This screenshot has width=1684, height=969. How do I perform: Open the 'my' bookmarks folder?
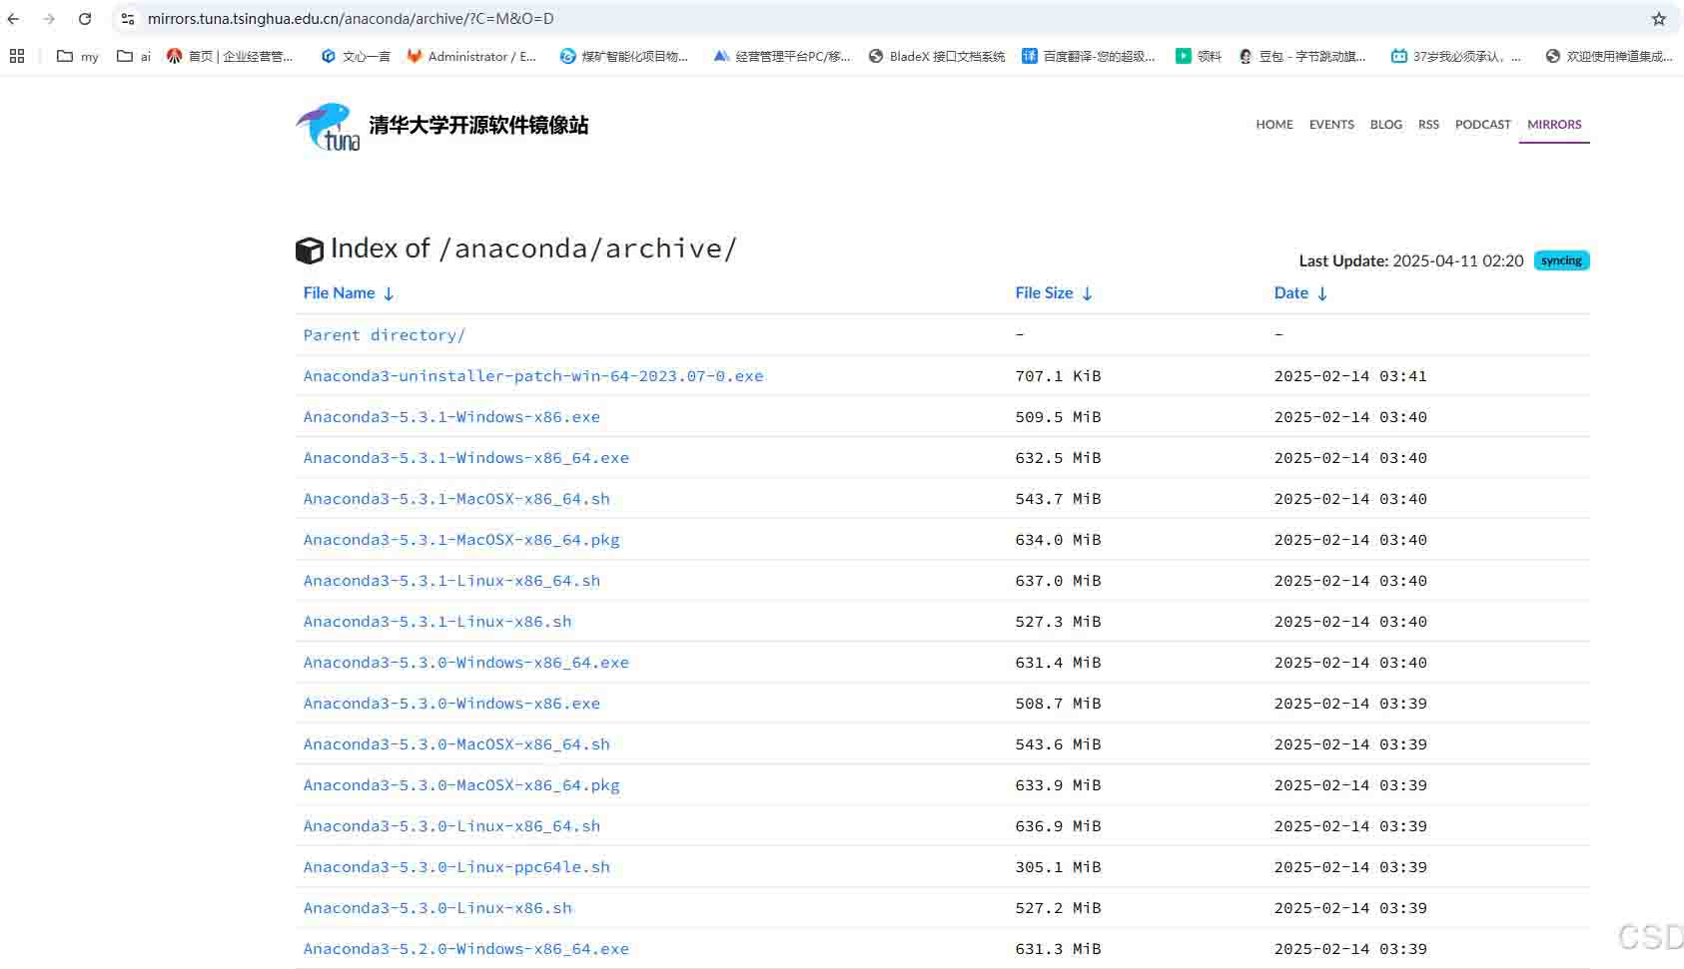click(78, 56)
